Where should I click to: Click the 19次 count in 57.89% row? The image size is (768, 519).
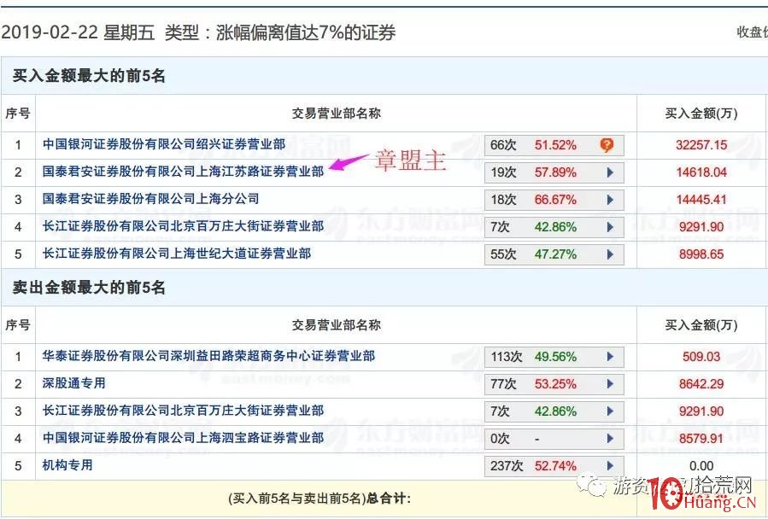503,172
